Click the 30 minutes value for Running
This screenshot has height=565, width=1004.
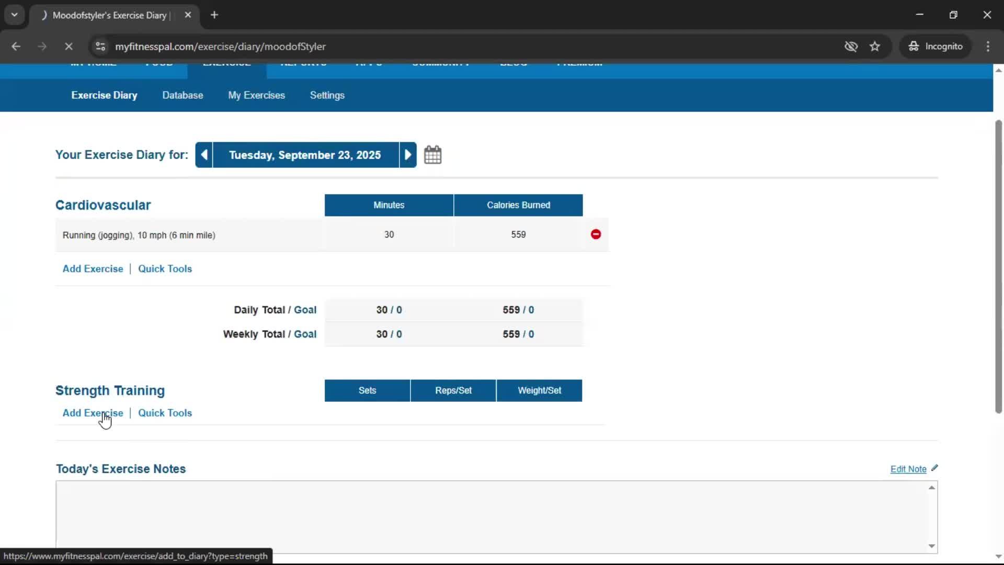(x=389, y=234)
